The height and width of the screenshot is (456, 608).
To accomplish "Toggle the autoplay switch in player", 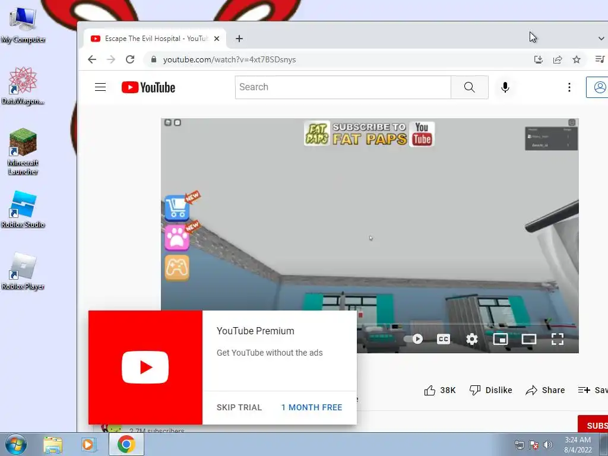I will (413, 339).
